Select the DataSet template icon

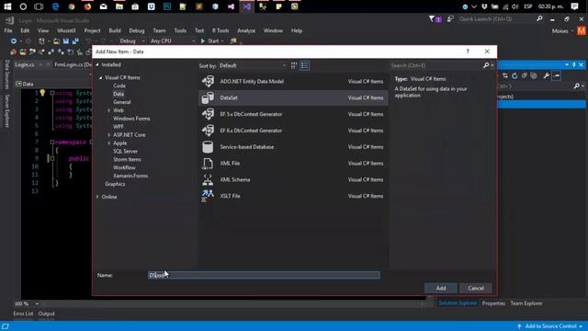208,98
